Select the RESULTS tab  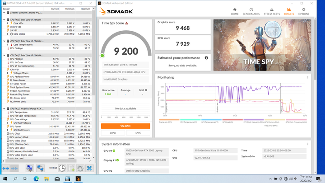(x=289, y=12)
